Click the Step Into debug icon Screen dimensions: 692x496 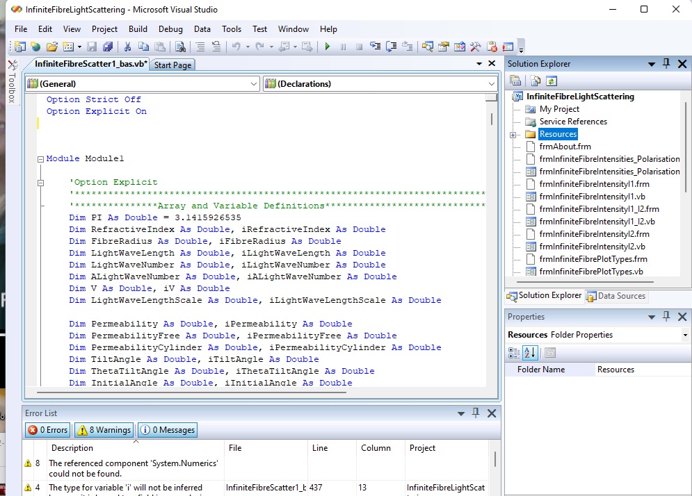[375, 47]
